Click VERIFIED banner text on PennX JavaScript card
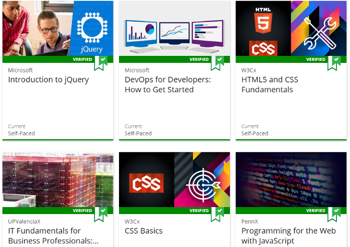Screen dimensions: 350x247 (315, 211)
